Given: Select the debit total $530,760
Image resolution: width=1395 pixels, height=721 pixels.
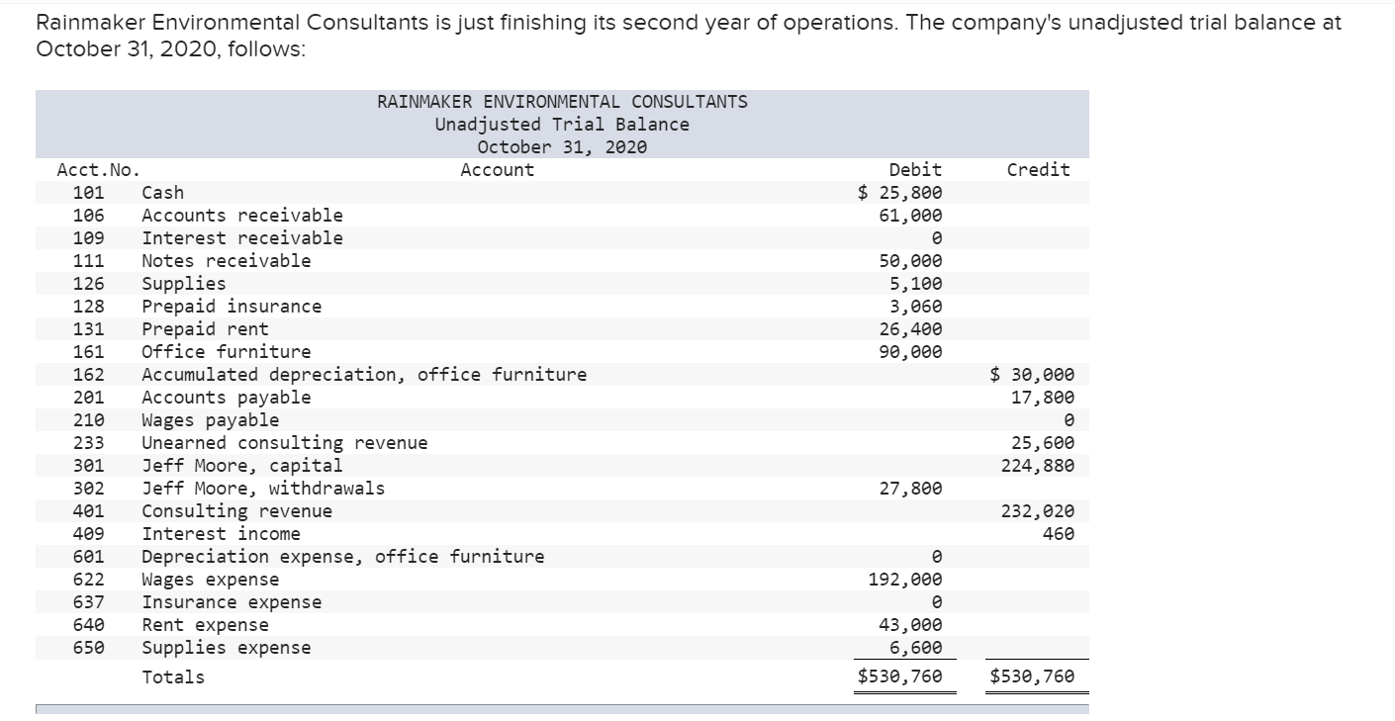Looking at the screenshot, I should click(899, 676).
